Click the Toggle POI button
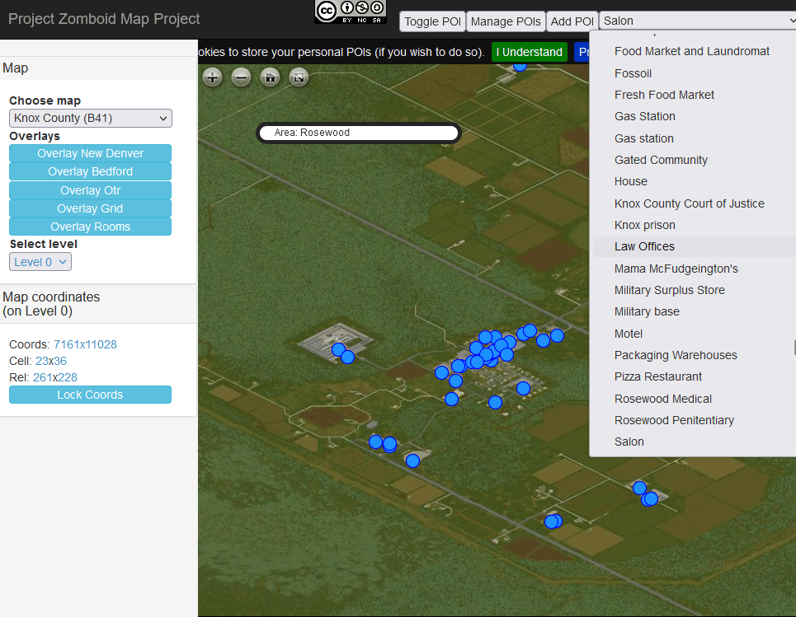 (432, 21)
